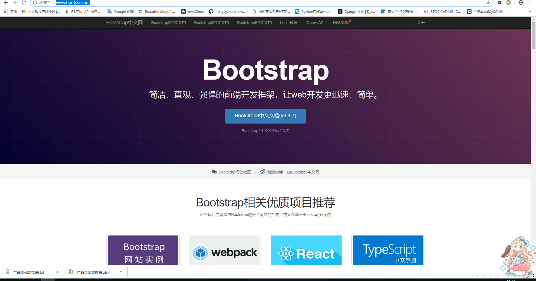Click the dark square extension icon
Viewport: 536px width, 281px height.
click(x=499, y=3)
